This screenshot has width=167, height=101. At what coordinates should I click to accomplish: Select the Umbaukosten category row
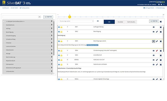tap(28, 71)
